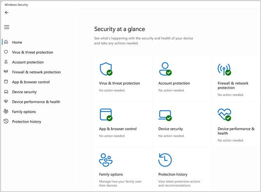Image resolution: width=261 pixels, height=192 pixels.
Task: Select App & browser control in sidebar
Action: coord(31,82)
